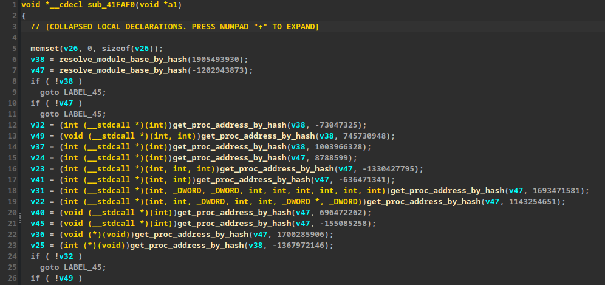Image resolution: width=605 pixels, height=285 pixels.
Task: Select the hash value -1202943873
Action: pyautogui.click(x=217, y=70)
